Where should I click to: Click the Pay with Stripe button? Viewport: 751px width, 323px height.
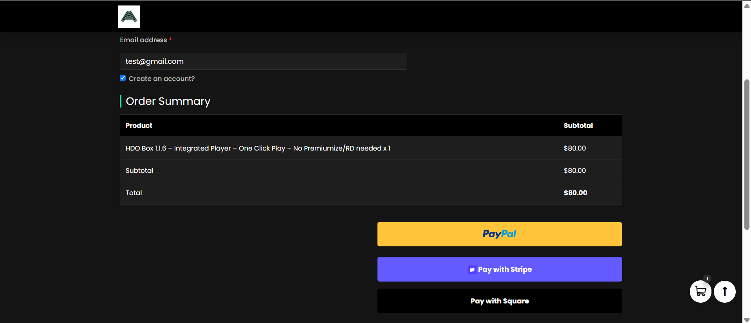pos(500,269)
